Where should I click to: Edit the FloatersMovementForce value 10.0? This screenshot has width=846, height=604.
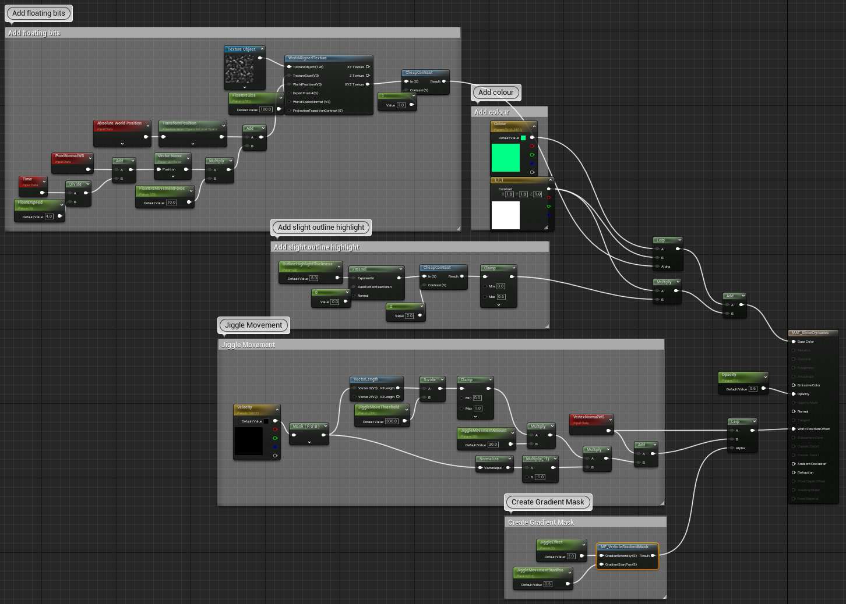(x=171, y=202)
